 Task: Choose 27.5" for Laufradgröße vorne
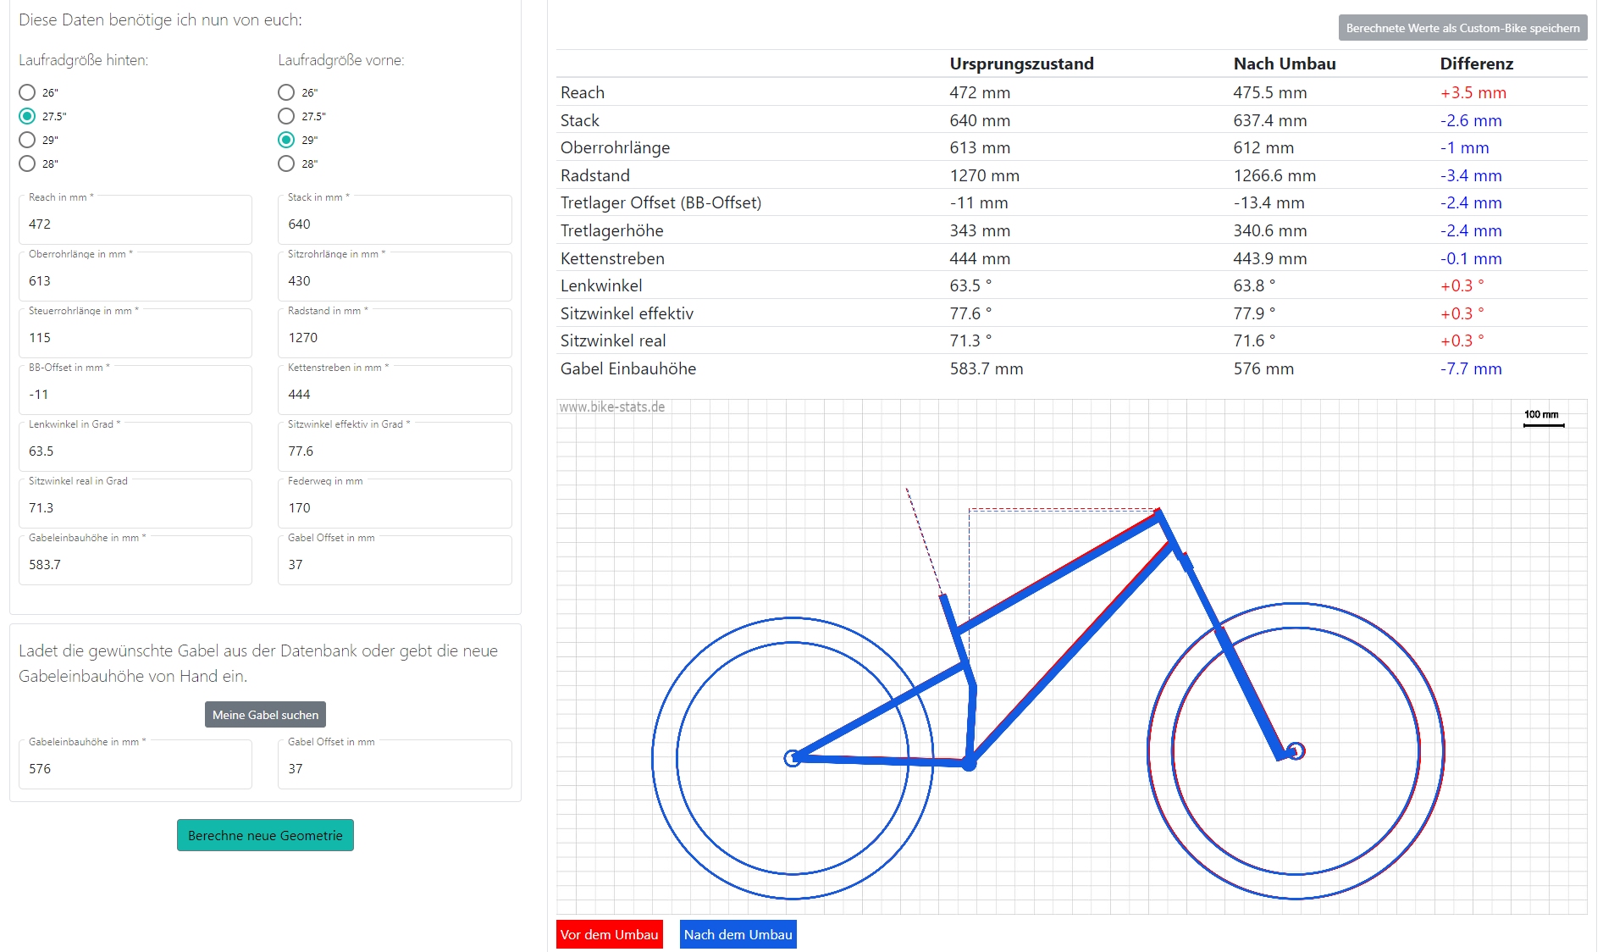[286, 116]
